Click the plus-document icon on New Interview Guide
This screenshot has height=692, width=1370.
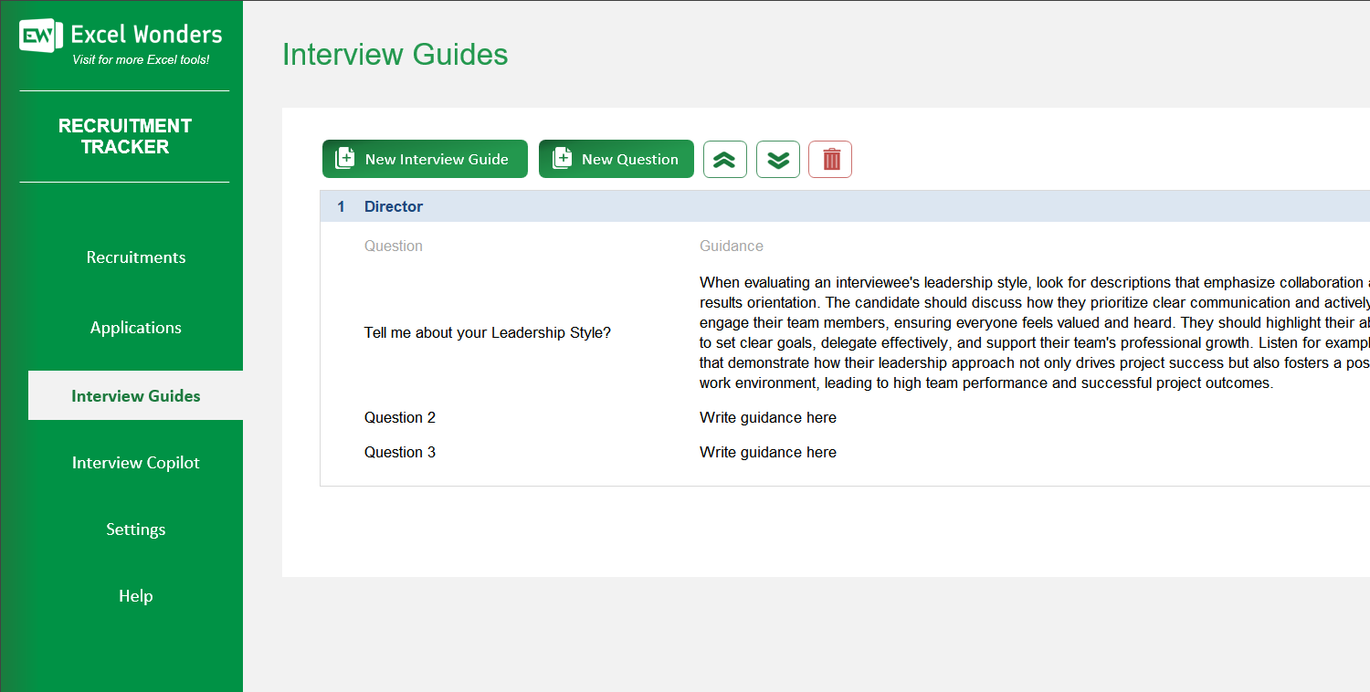tap(344, 158)
